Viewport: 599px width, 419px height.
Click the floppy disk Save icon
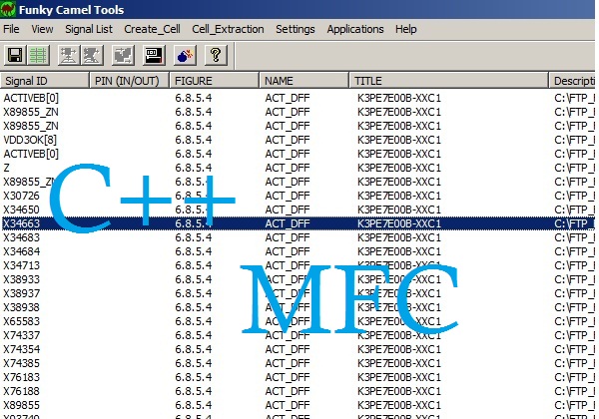coord(15,55)
